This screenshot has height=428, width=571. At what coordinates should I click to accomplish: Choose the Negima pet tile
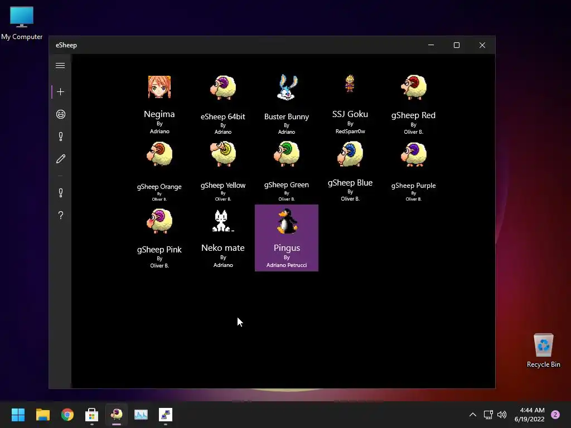[x=159, y=104]
